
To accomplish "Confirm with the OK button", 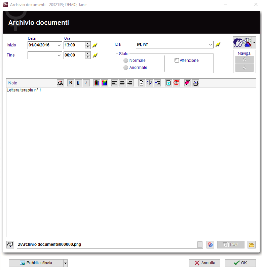I will tap(240, 263).
